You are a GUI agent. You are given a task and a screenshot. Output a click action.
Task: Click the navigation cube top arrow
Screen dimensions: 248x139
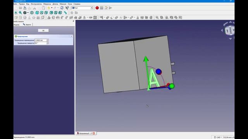tap(230, 22)
